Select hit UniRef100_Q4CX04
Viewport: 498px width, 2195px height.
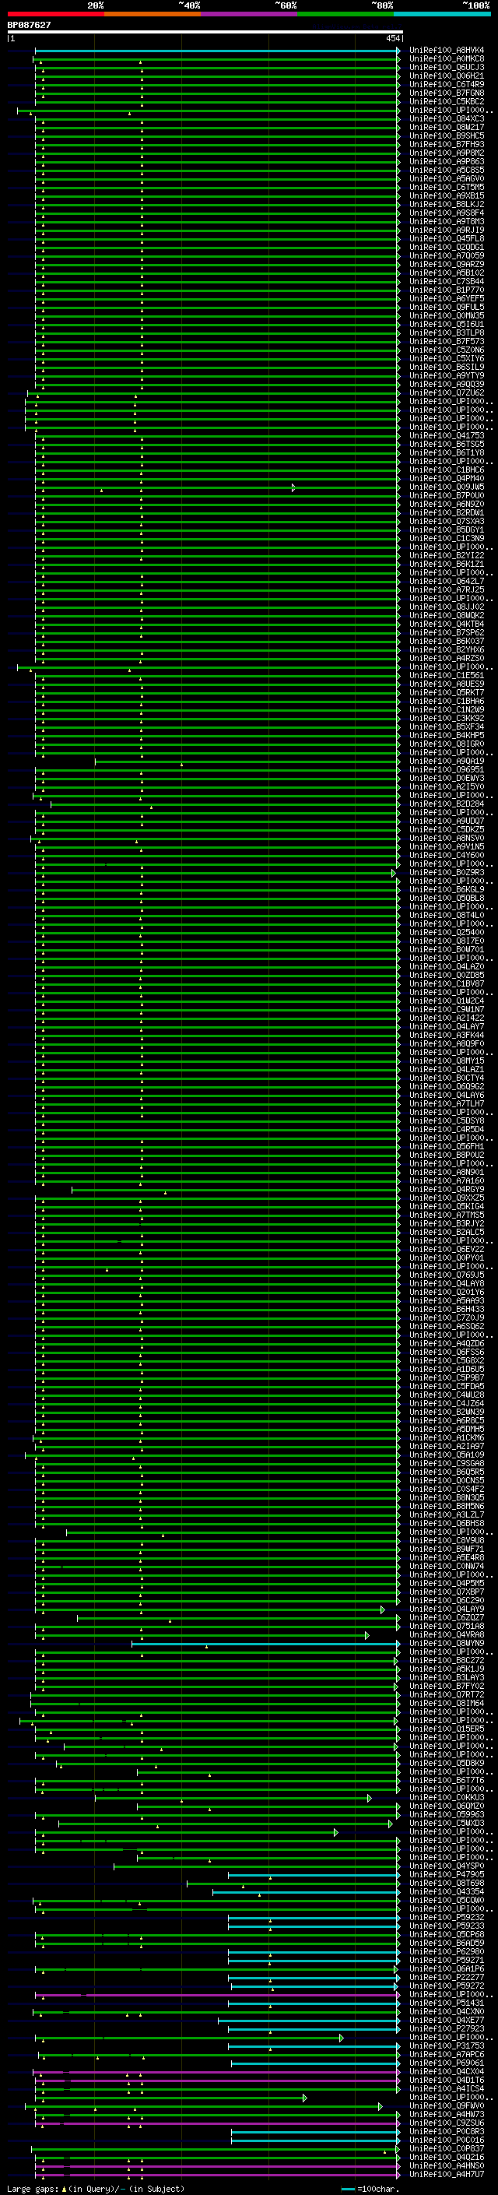[x=446, y=2071]
